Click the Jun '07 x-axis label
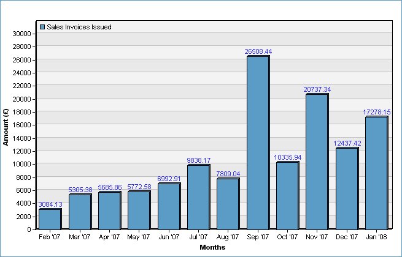This screenshot has height=257, width=402. (x=169, y=237)
